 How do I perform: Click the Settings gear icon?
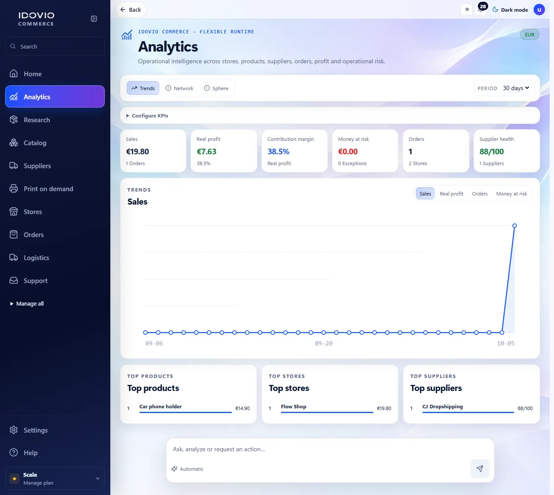14,430
